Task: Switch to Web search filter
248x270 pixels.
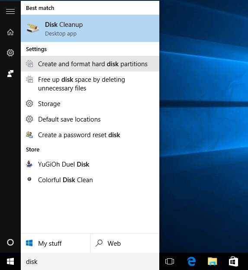Action: 125,243
